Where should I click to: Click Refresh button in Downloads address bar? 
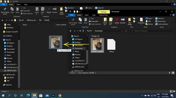(126, 31)
